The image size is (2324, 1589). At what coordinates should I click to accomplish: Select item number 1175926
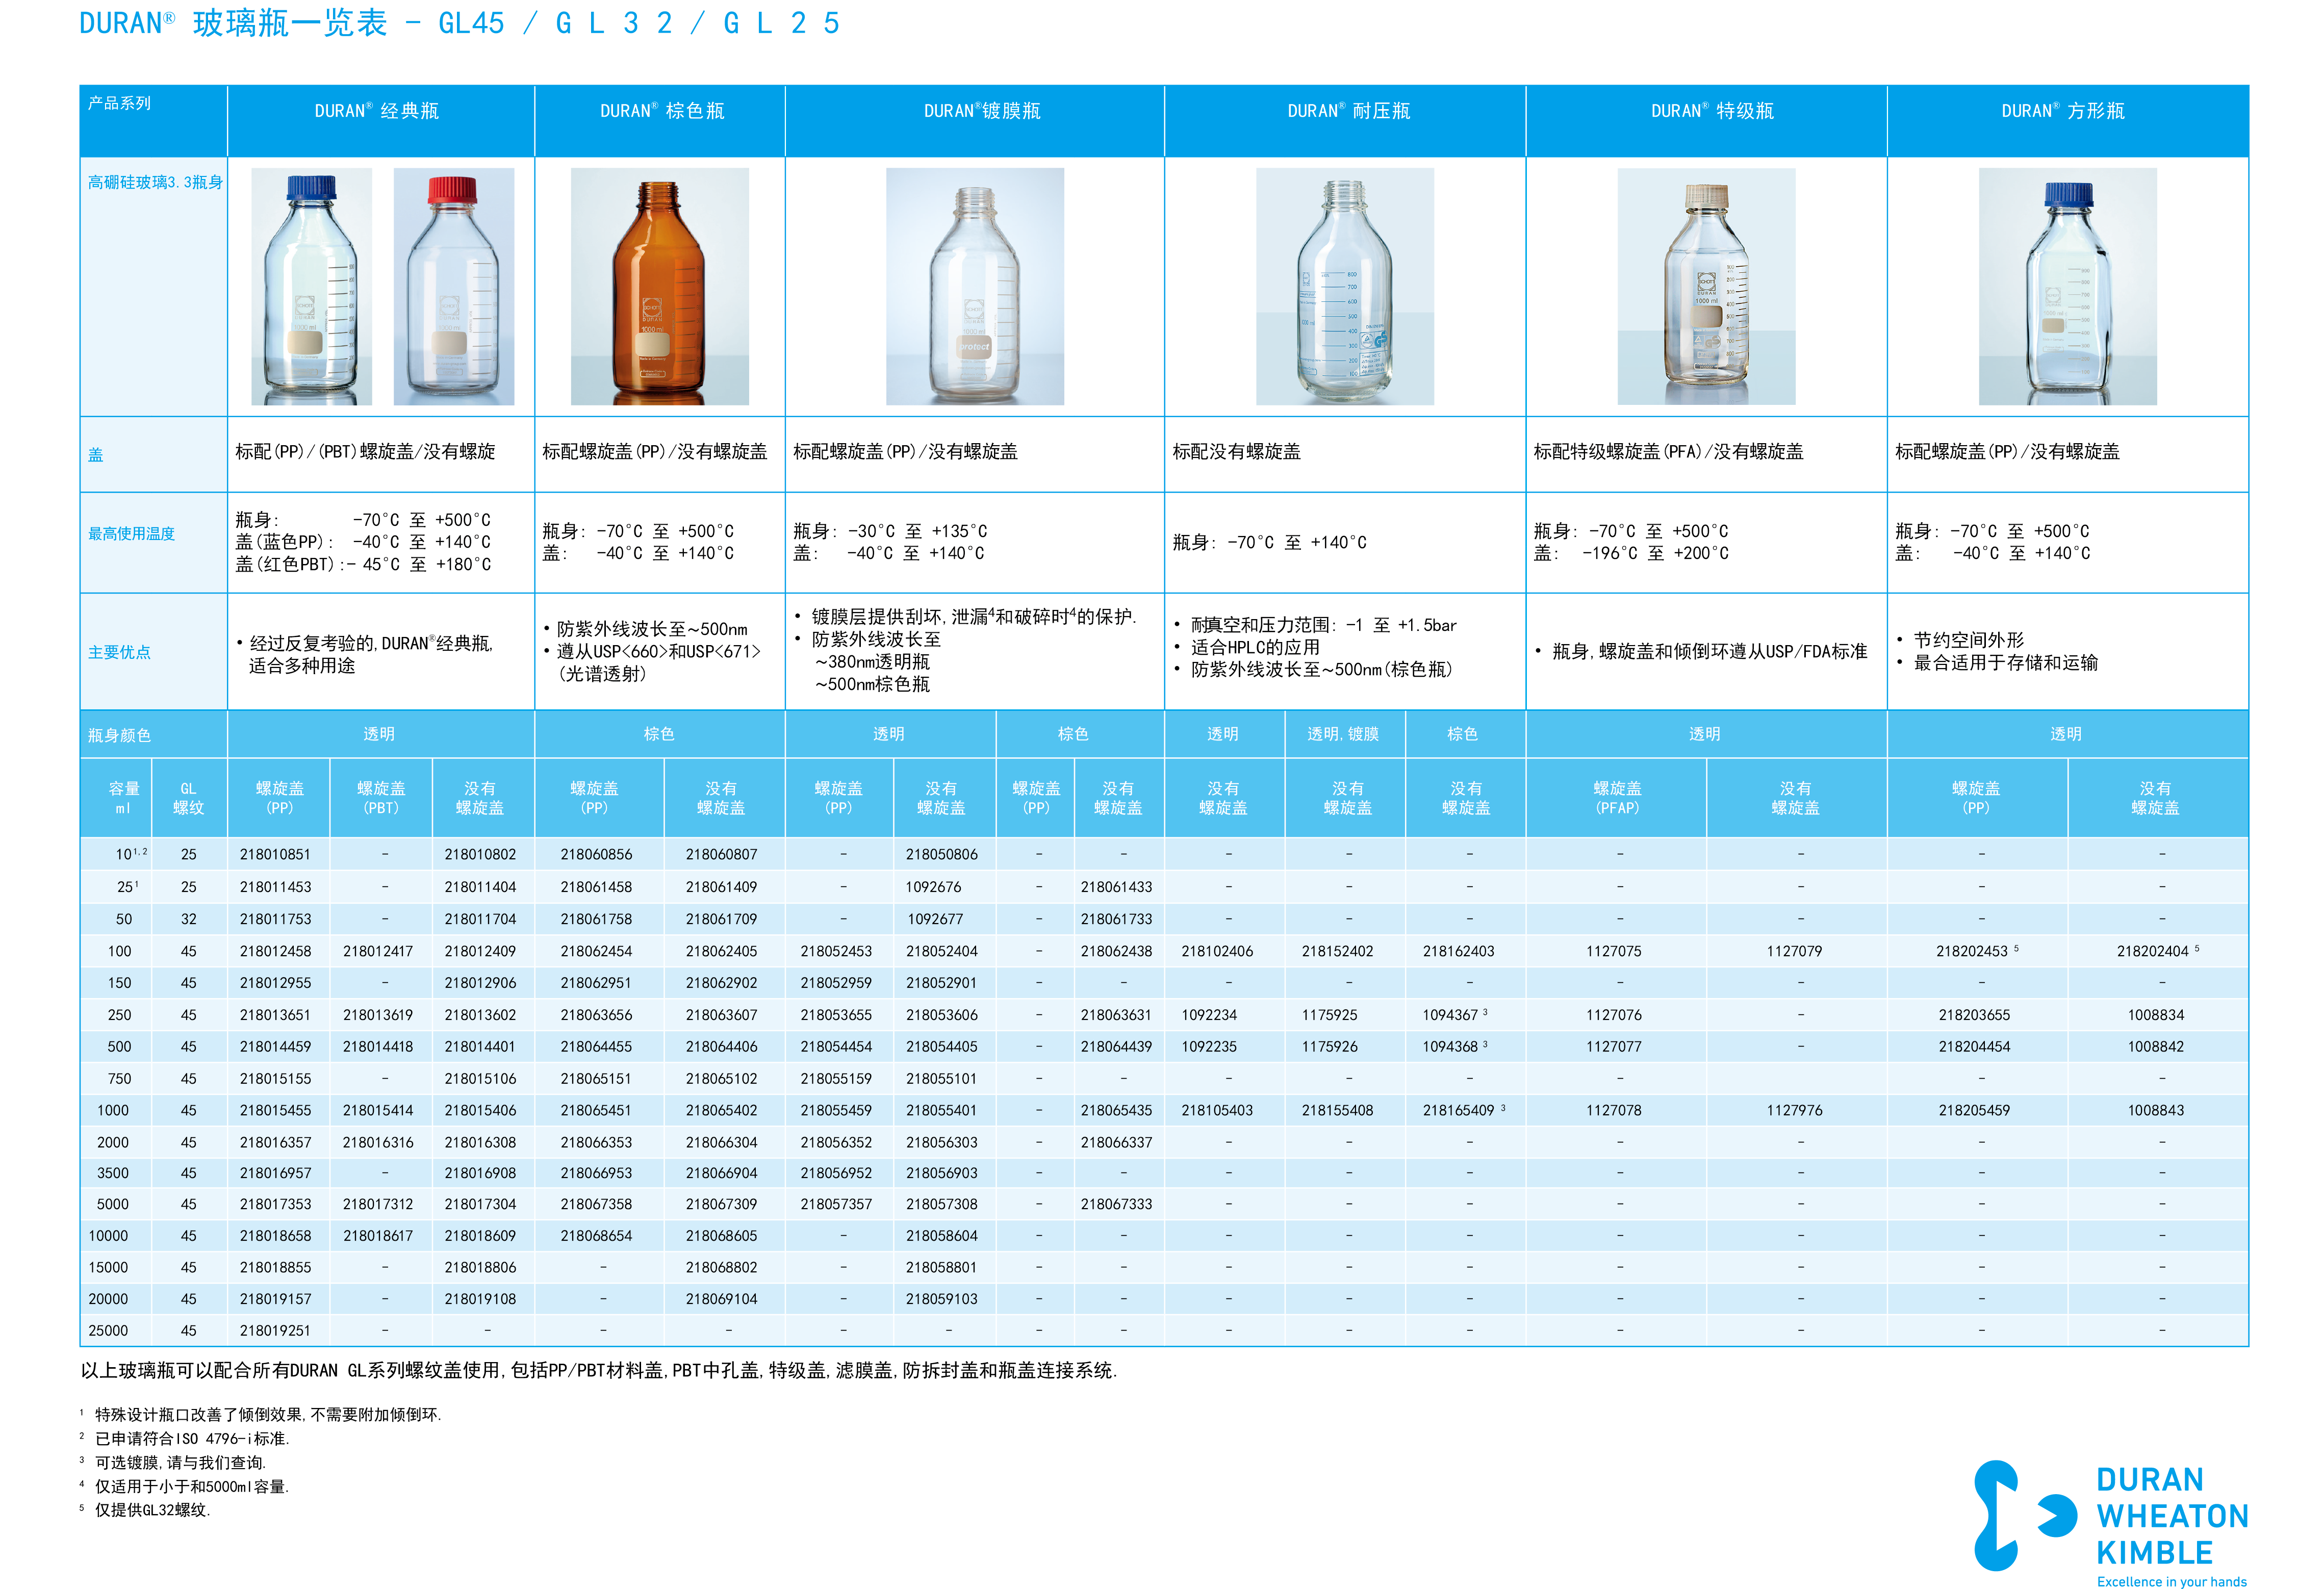coord(1330,1047)
